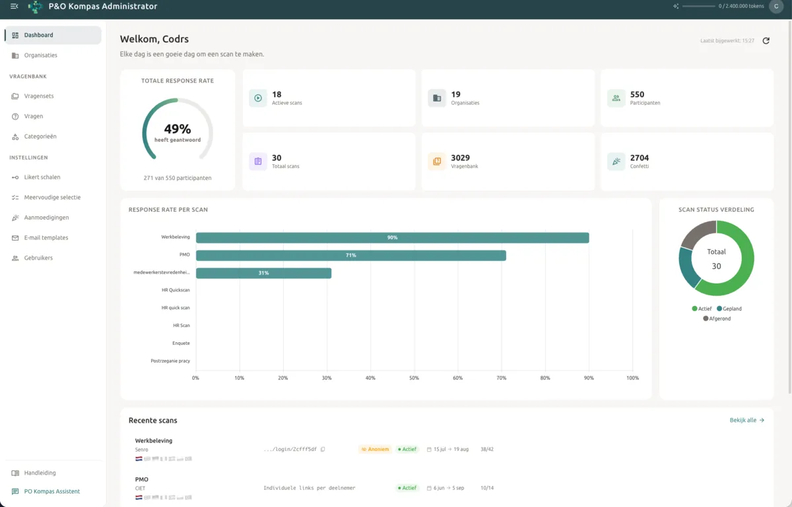
Task: Click the PO Kompas Assistent chat icon
Action: [x=15, y=491]
